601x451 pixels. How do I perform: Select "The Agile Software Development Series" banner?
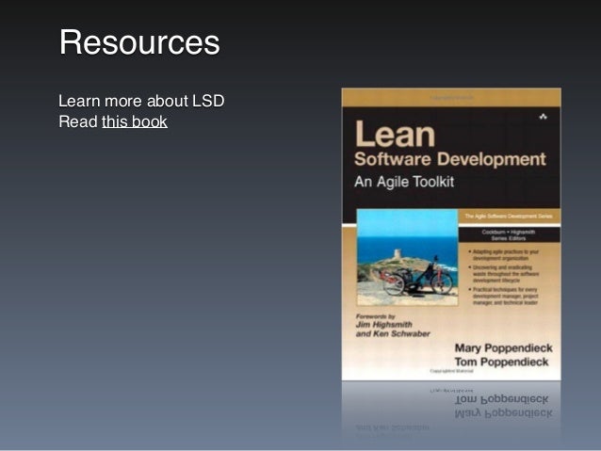tap(509, 217)
